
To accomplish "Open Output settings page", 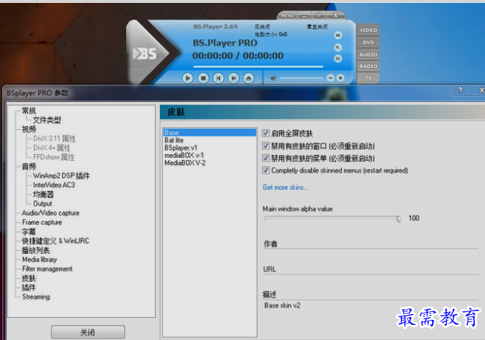I will coord(42,204).
